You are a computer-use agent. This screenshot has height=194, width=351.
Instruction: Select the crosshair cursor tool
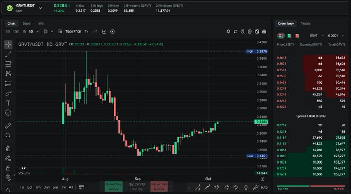click(x=8, y=44)
